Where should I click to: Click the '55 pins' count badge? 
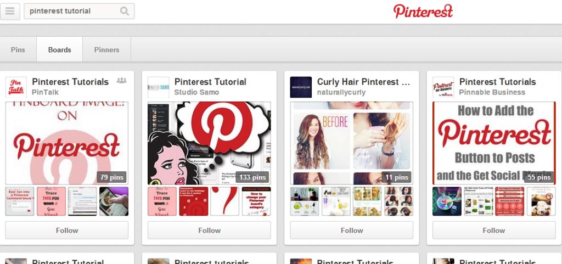tap(539, 177)
